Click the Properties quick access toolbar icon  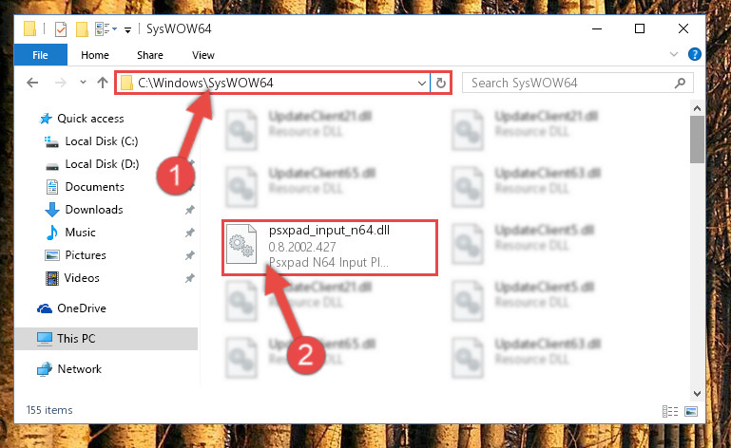pos(61,28)
